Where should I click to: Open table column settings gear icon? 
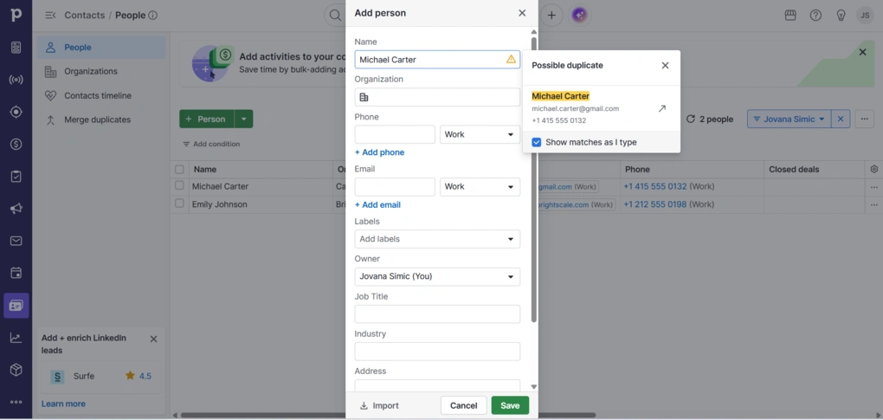pyautogui.click(x=874, y=169)
